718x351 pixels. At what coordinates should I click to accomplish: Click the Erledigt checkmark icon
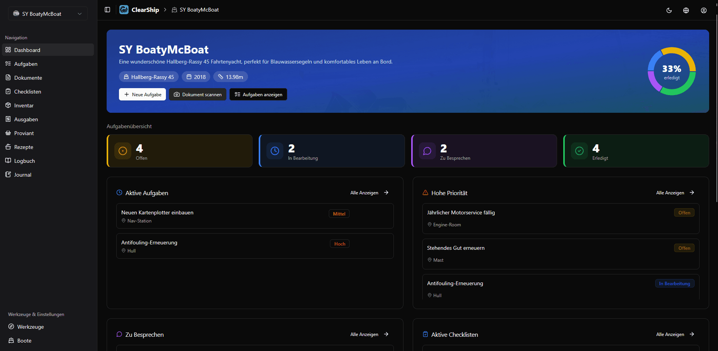coord(579,151)
